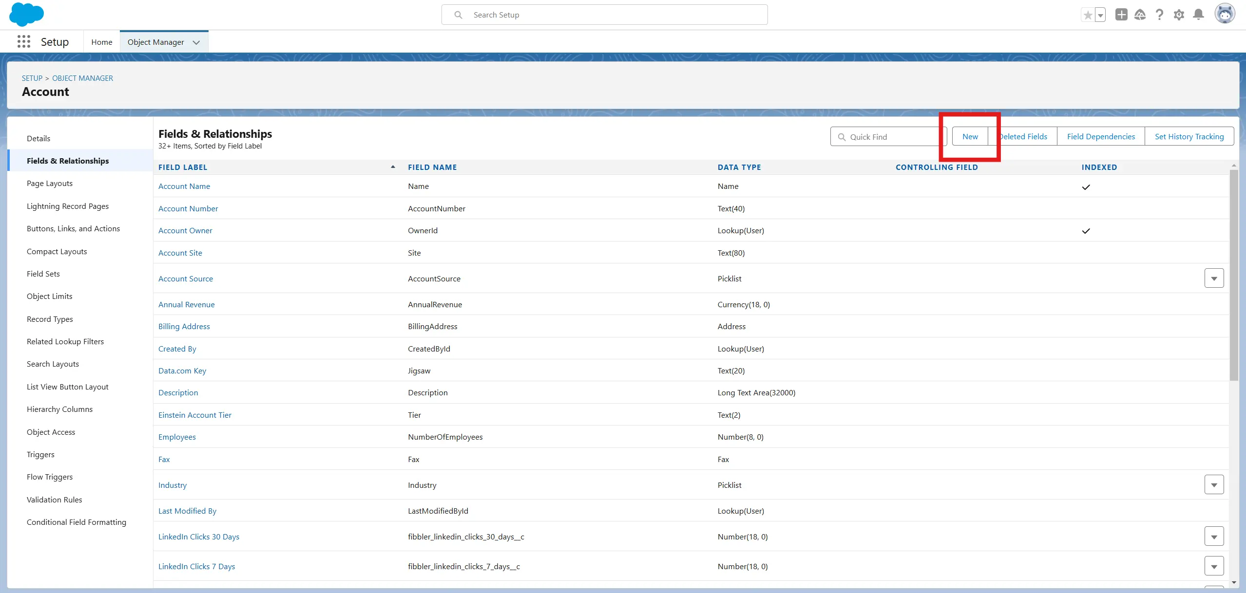The image size is (1246, 593).
Task: Open Industry row actions dropdown
Action: click(1214, 485)
